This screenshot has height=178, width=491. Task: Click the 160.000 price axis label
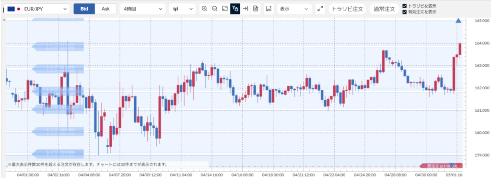coord(482,133)
